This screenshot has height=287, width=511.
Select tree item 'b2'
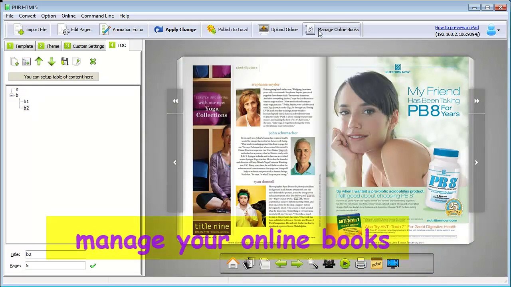click(26, 108)
